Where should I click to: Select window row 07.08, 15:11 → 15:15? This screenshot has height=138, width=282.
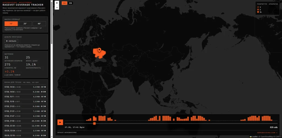point(25,97)
